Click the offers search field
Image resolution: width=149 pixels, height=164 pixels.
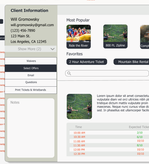(x=107, y=73)
